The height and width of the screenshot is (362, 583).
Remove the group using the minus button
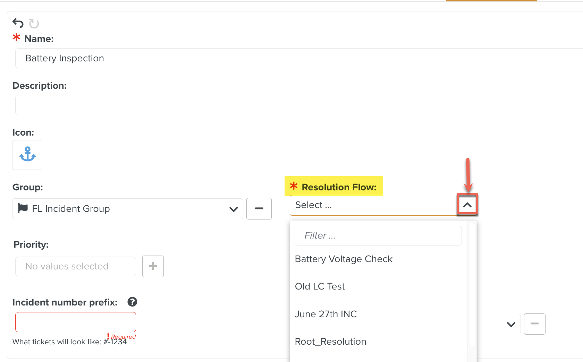click(259, 208)
